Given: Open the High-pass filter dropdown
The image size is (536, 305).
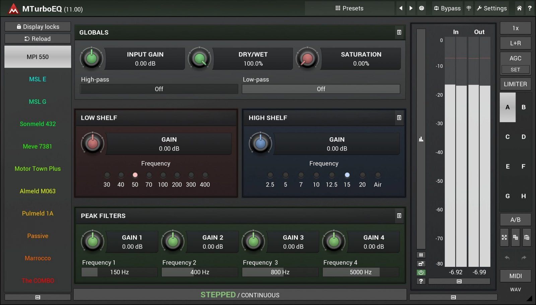Looking at the screenshot, I should [159, 89].
